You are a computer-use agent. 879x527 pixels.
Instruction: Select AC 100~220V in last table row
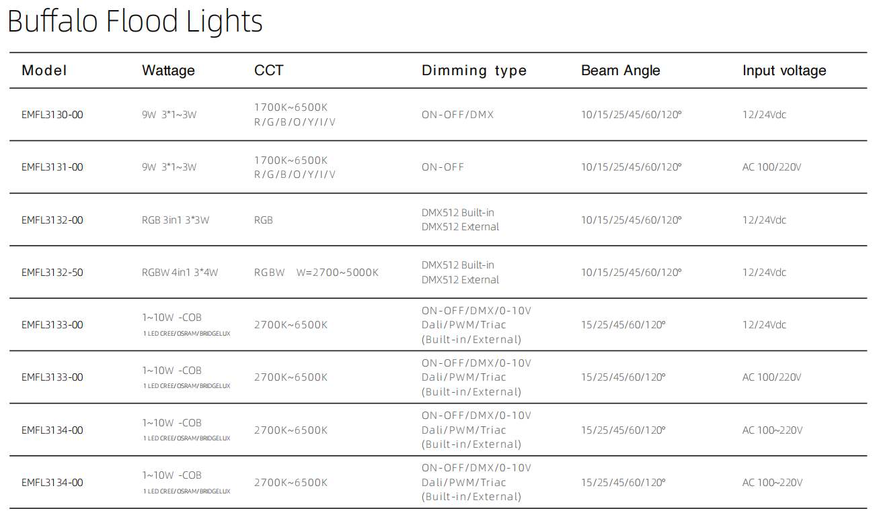[772, 483]
